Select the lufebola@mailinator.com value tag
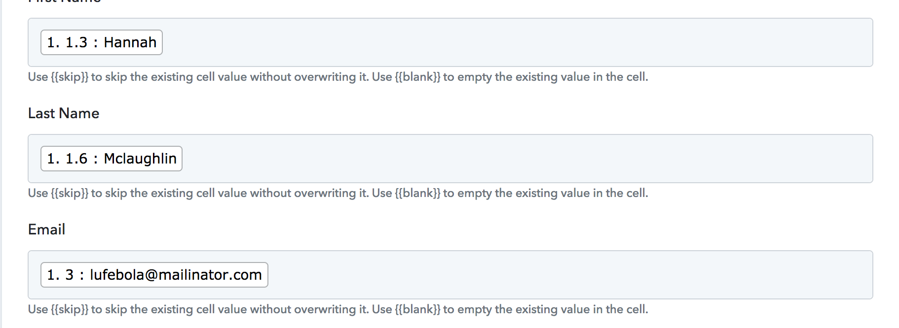 [x=154, y=275]
